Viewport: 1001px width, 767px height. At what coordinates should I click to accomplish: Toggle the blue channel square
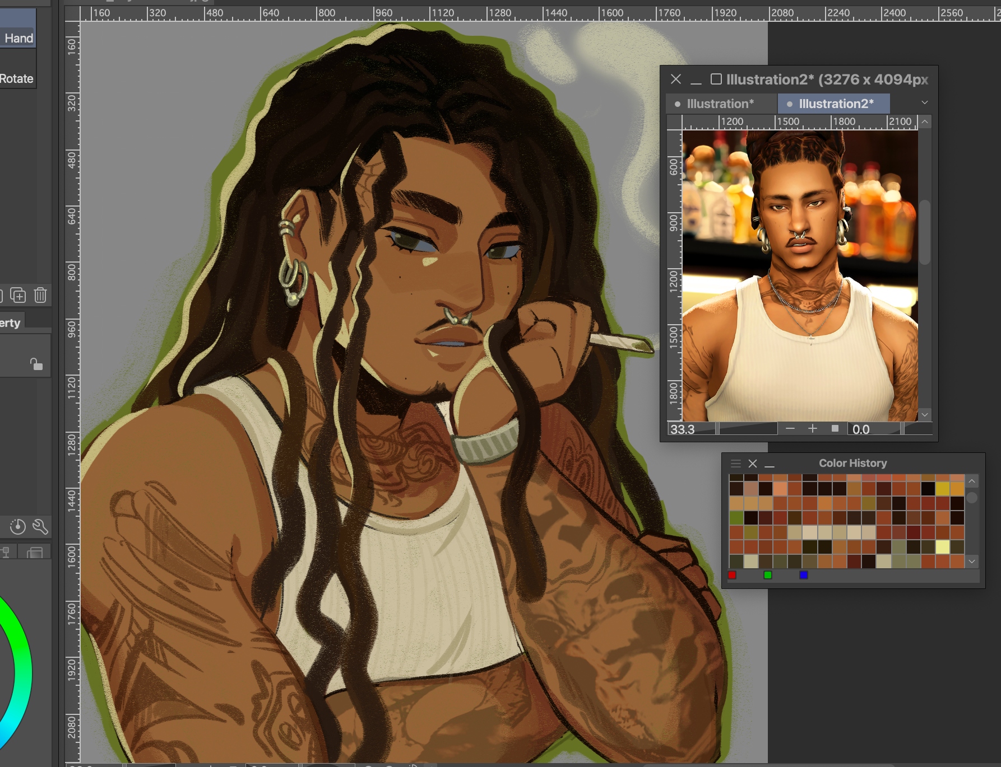click(804, 575)
